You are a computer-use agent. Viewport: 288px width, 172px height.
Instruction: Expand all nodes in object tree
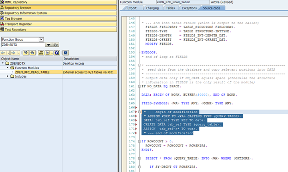26,53
